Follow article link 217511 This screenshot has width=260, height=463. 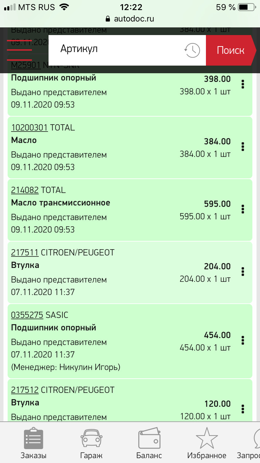click(25, 253)
